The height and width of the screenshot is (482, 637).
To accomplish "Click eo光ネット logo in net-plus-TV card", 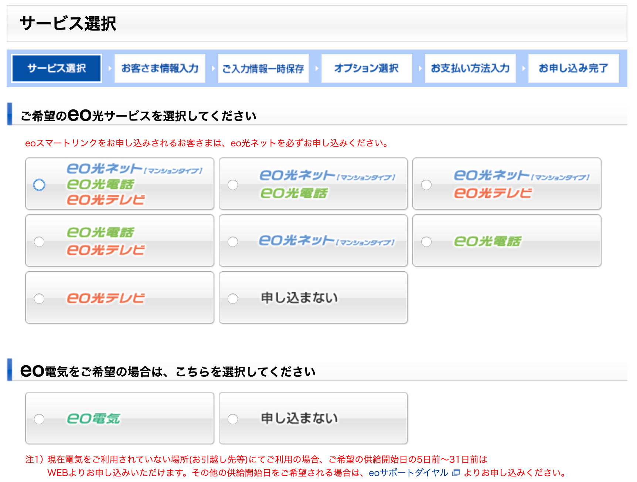I will (x=522, y=175).
